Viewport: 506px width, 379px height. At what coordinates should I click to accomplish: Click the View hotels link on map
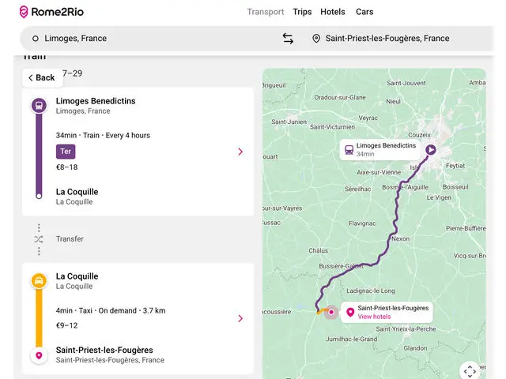pos(374,317)
